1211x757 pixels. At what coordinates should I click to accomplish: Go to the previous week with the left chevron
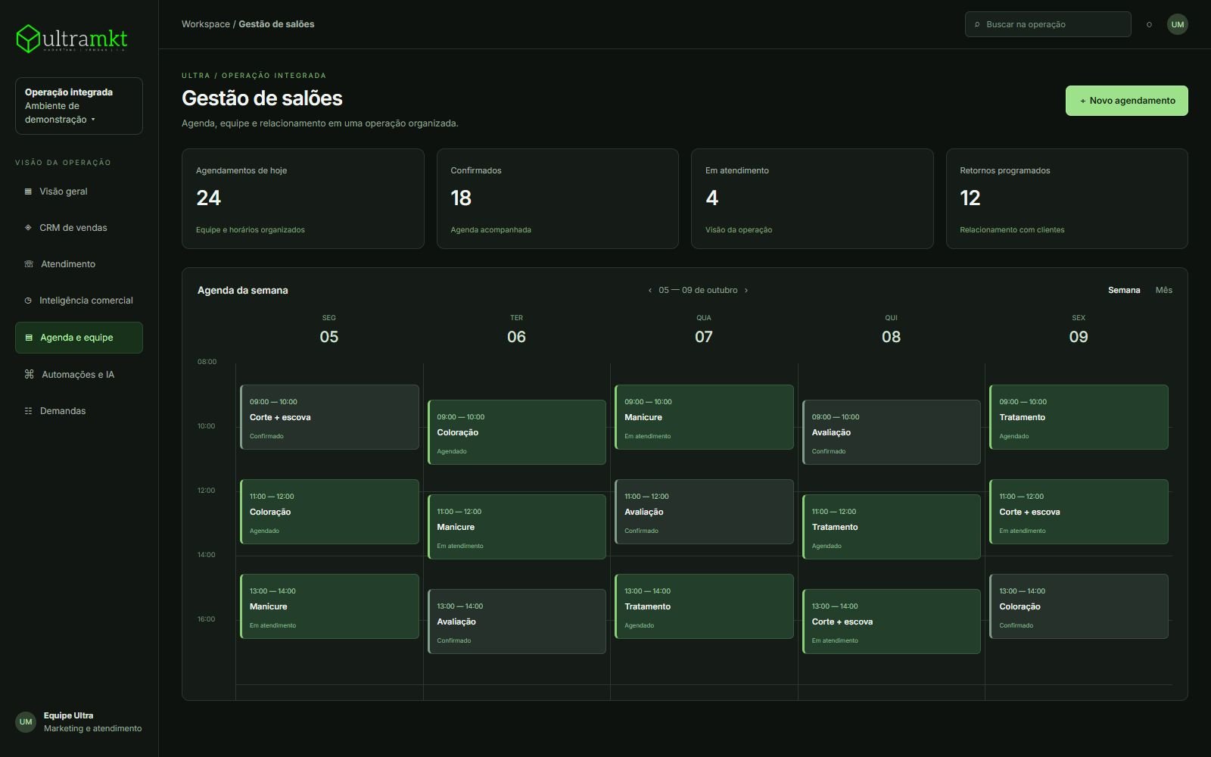pos(649,291)
